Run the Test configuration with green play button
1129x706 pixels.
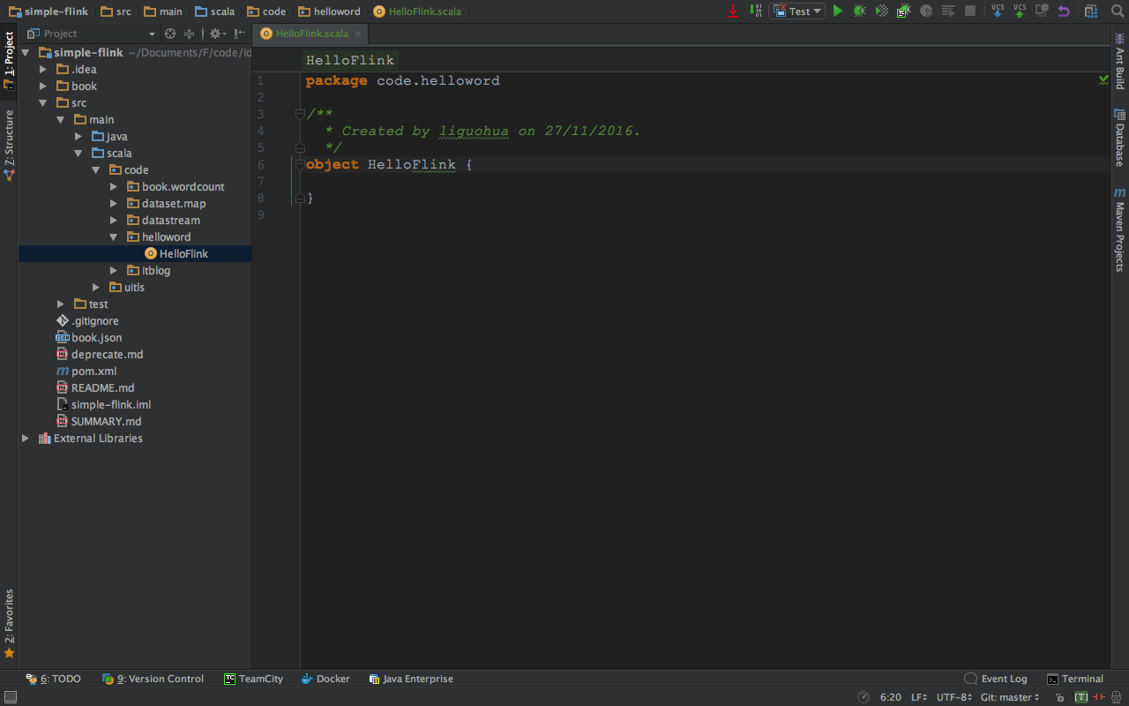[838, 11]
